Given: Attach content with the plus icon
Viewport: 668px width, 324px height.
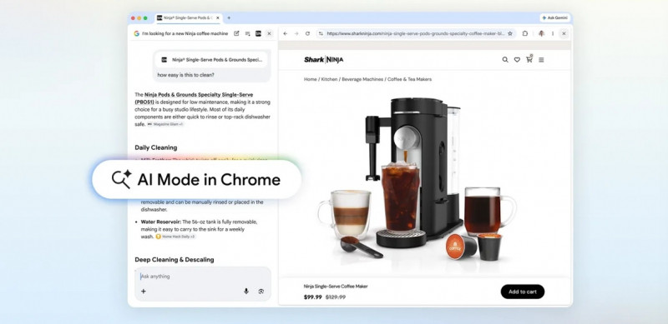Looking at the screenshot, I should pyautogui.click(x=143, y=292).
